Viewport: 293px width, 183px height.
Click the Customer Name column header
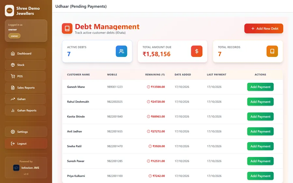click(78, 75)
